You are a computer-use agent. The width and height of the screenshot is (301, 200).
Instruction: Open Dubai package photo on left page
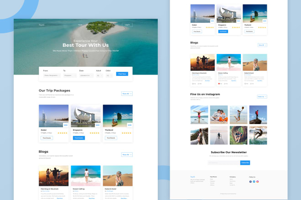coord(53,116)
